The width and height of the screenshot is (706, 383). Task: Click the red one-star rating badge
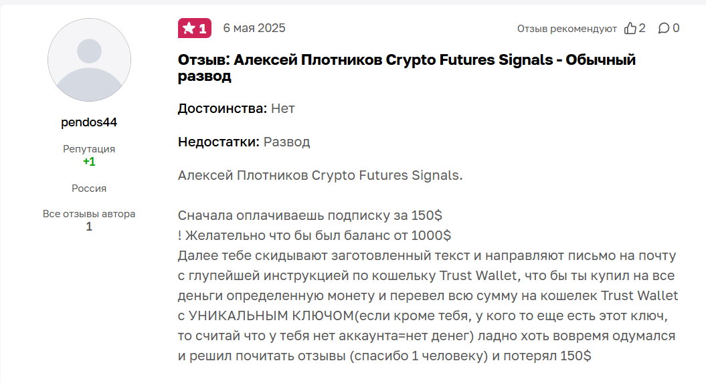click(x=195, y=28)
